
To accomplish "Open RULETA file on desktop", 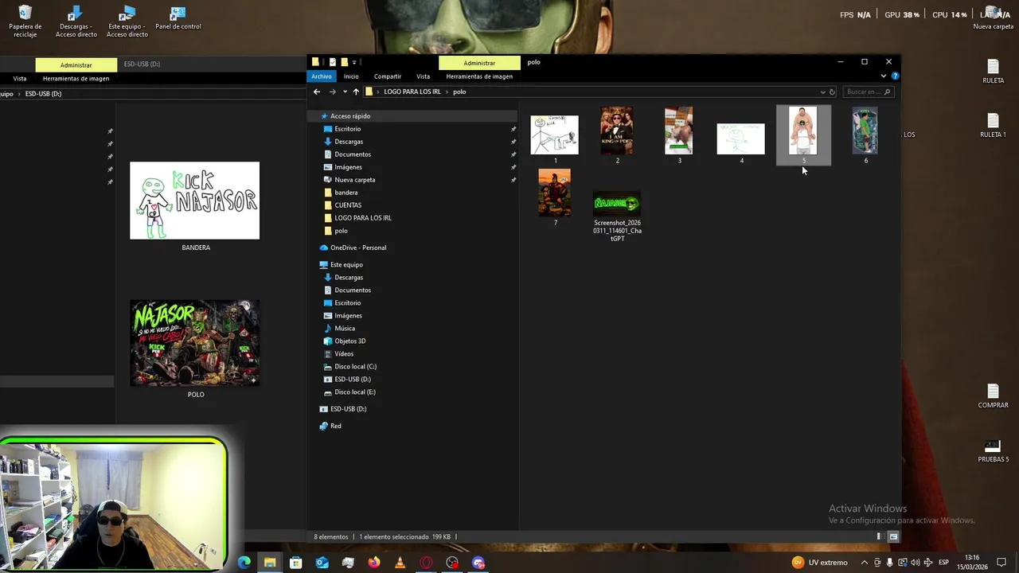I will (993, 72).
